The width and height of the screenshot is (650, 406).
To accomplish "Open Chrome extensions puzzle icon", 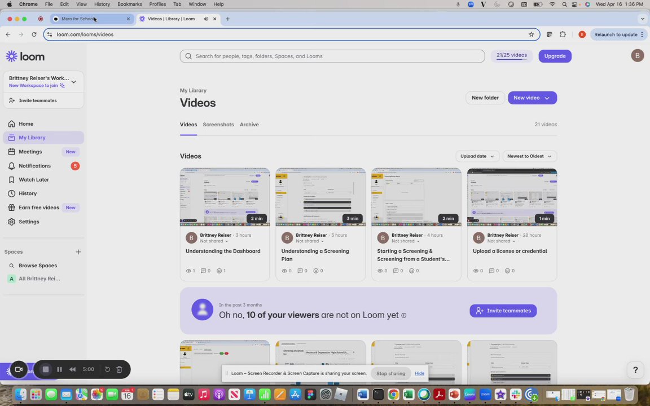I will coord(563,34).
